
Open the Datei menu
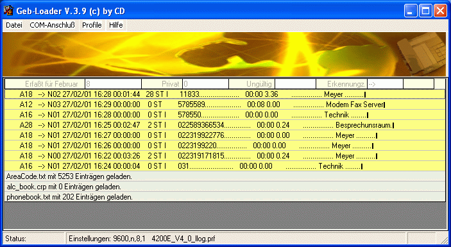coord(14,25)
